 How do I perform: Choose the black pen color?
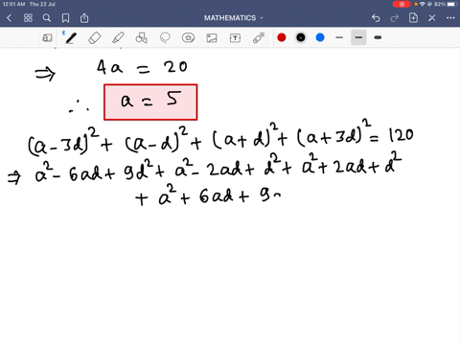tap(301, 37)
